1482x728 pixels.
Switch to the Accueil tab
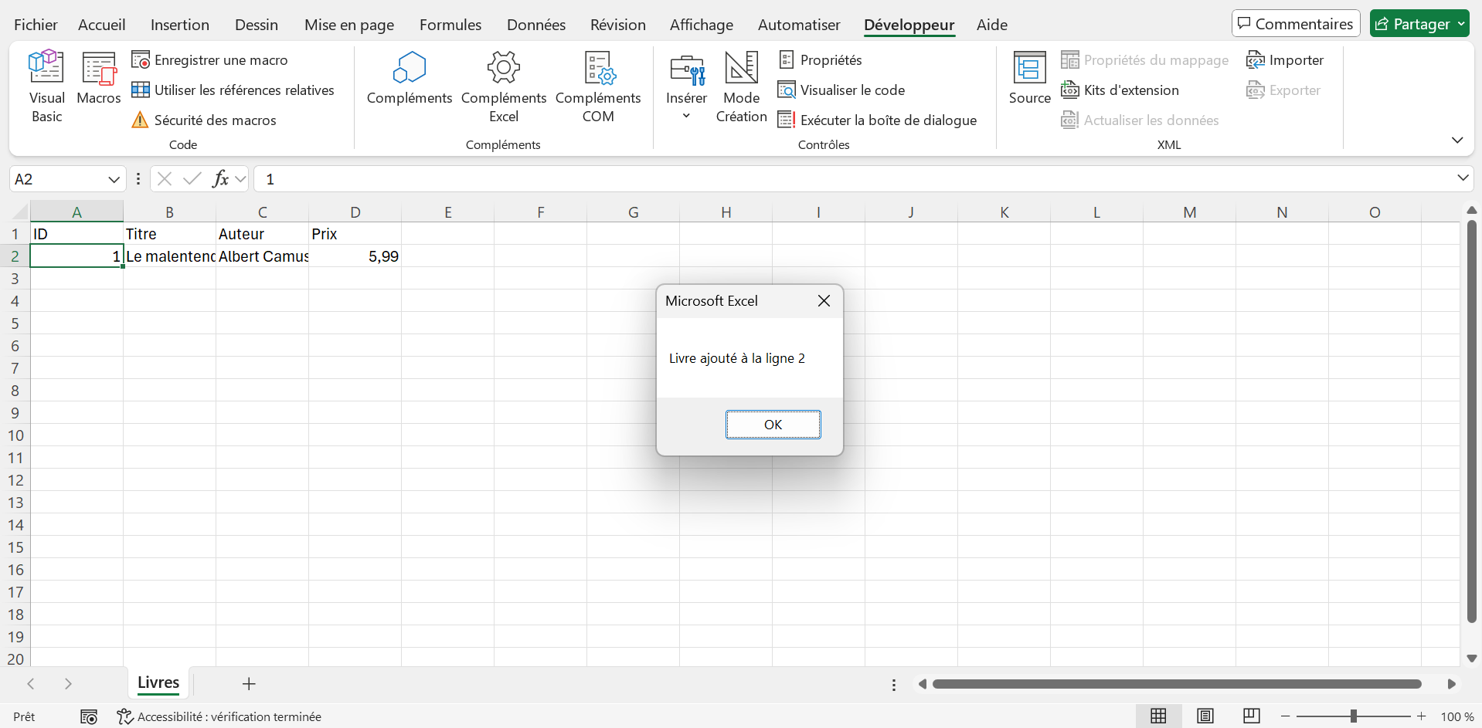101,25
